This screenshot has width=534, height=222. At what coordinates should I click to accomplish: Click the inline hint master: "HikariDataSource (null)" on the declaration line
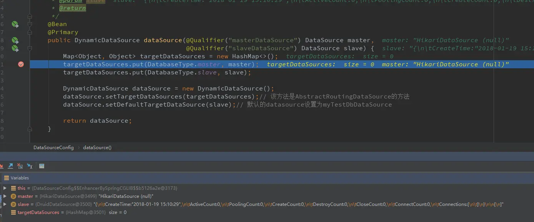click(x=445, y=40)
